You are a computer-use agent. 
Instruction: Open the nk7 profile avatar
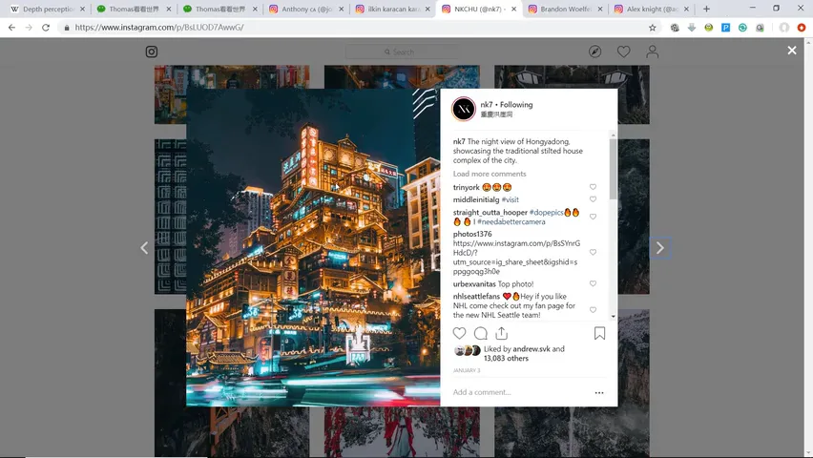464,109
